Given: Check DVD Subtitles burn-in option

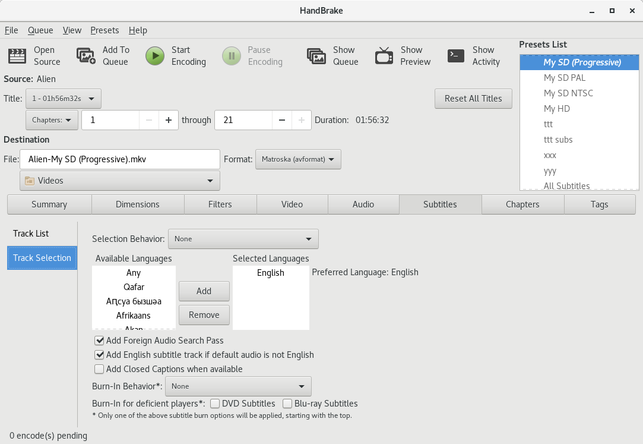Looking at the screenshot, I should (215, 404).
